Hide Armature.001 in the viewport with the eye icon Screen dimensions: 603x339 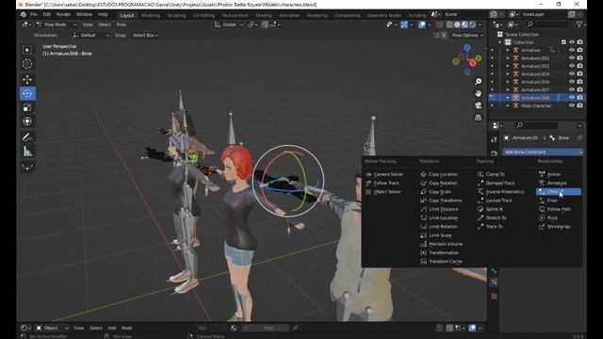(x=572, y=58)
